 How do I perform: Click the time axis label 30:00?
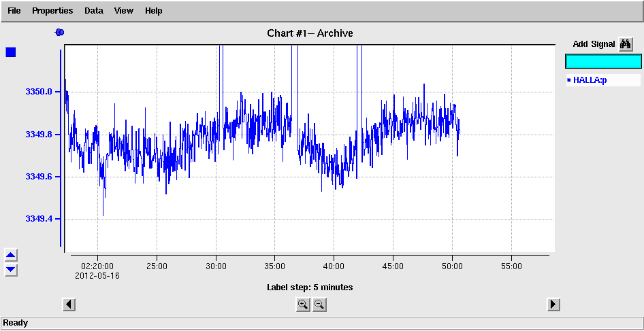pos(216,266)
